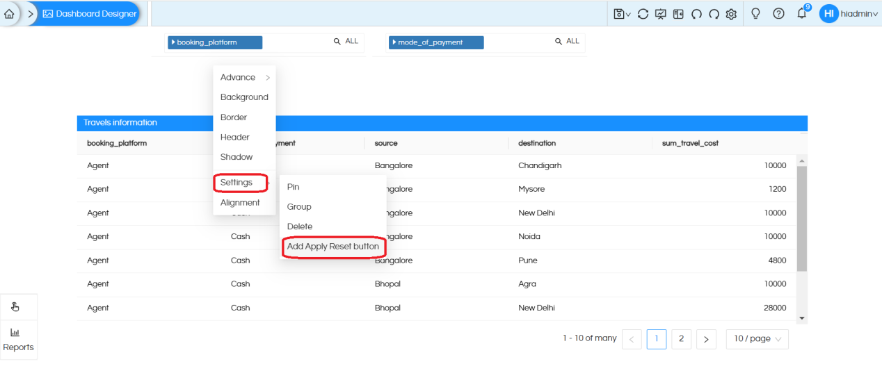This screenshot has width=882, height=380.
Task: Sort by the booking_platform column
Action: (x=117, y=143)
